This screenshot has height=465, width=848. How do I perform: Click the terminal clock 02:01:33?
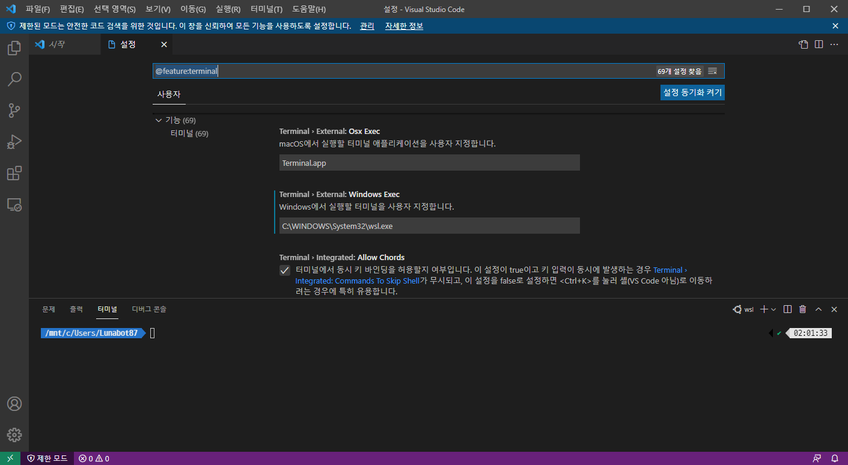[x=810, y=333]
